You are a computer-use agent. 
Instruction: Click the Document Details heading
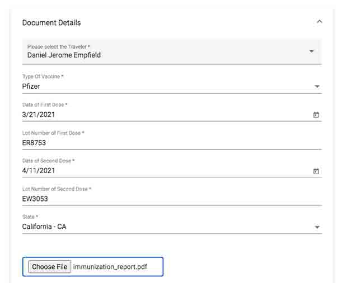click(x=51, y=23)
